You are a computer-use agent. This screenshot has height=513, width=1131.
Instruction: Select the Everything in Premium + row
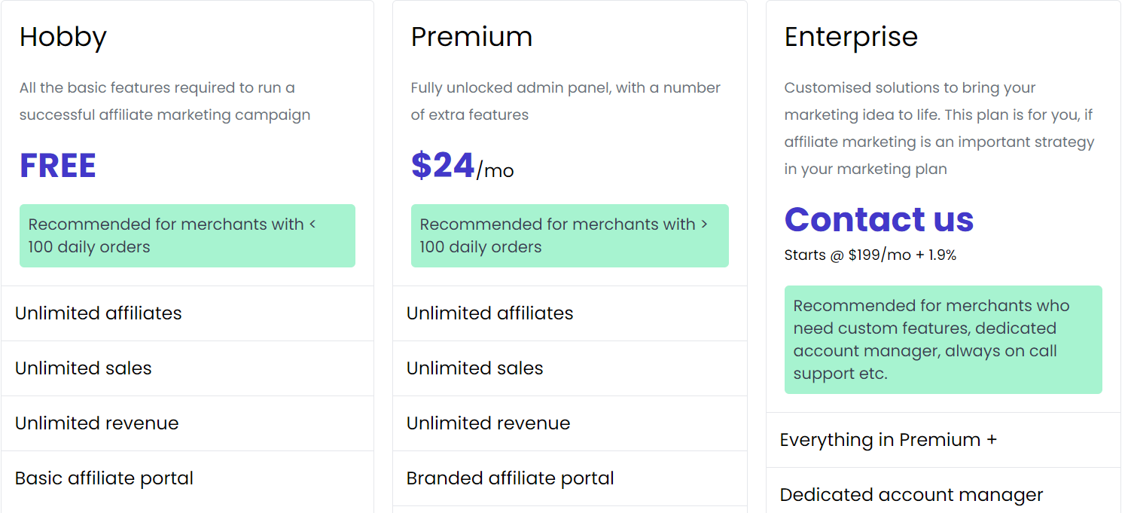[x=889, y=440]
